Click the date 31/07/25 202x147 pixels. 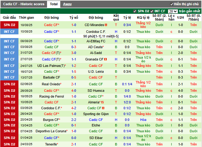pos(26,53)
